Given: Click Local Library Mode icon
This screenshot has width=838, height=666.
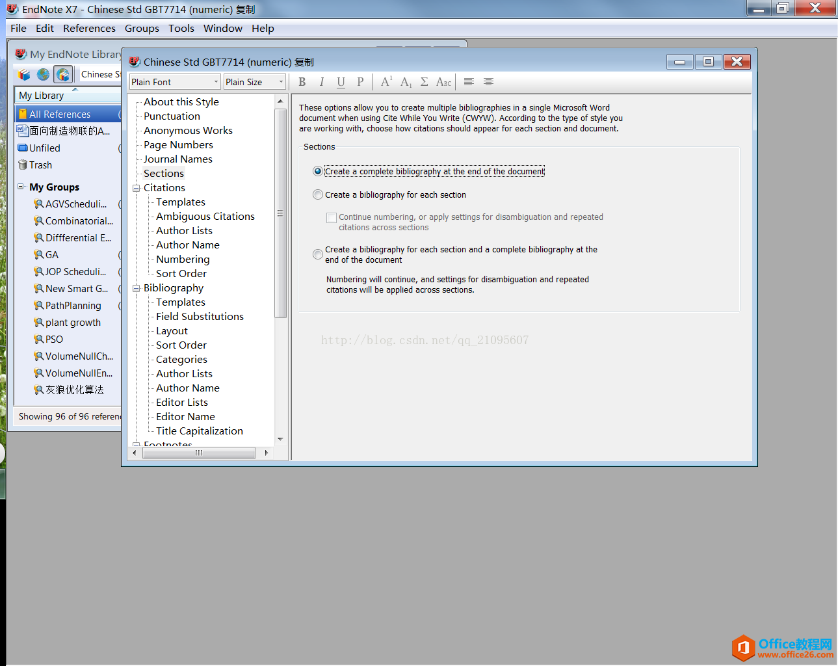Looking at the screenshot, I should 24,74.
